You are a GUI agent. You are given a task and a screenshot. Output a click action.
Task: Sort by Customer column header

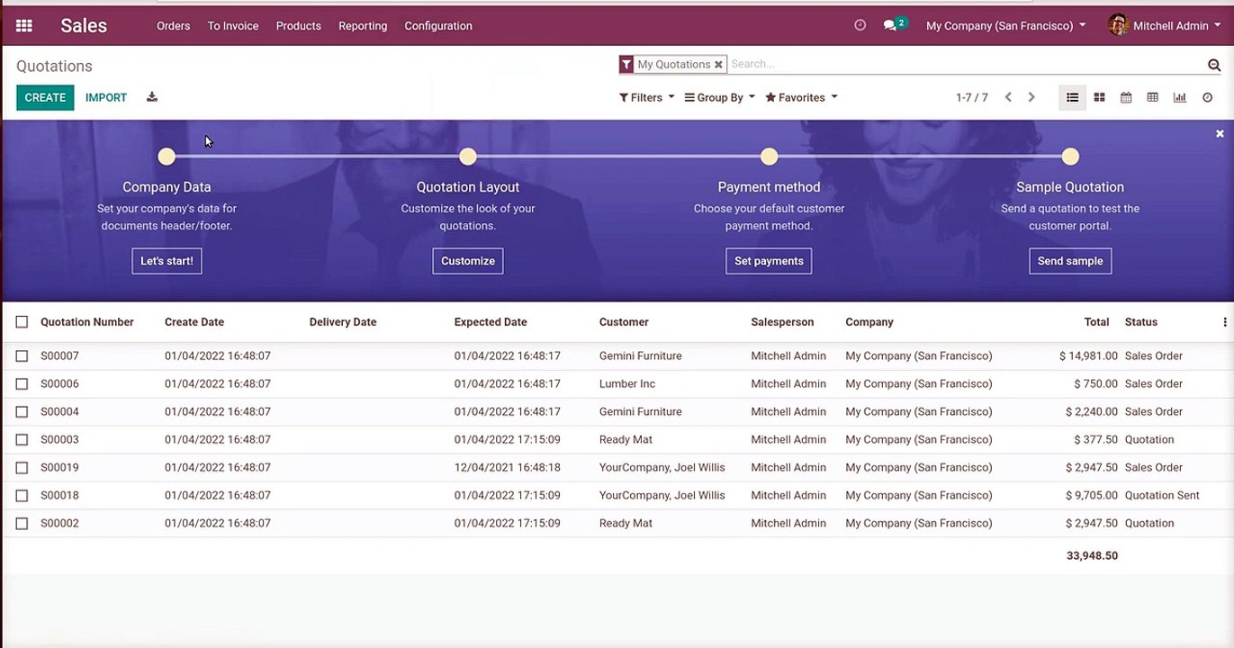[x=624, y=322]
